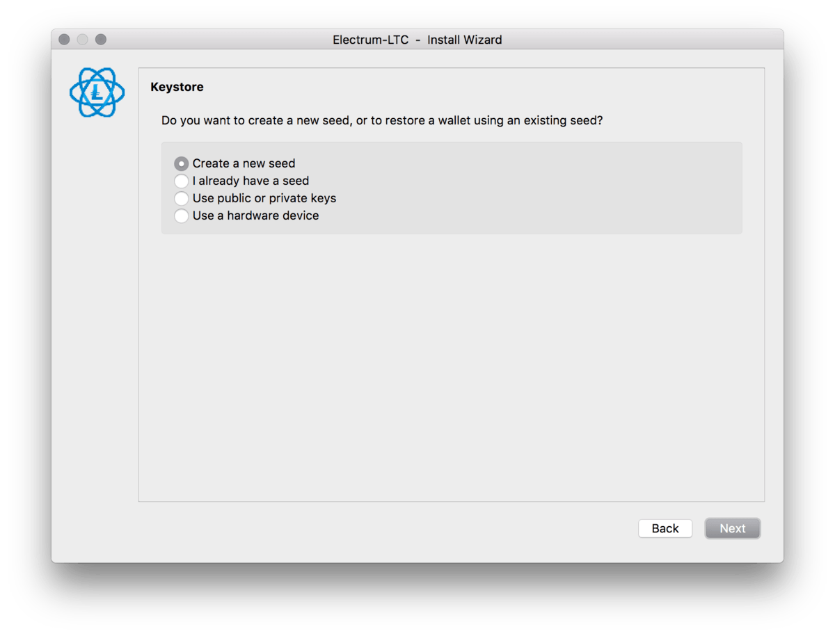835x636 pixels.
Task: Close the Install Wizard window
Action: 64,40
